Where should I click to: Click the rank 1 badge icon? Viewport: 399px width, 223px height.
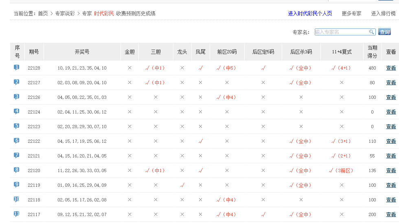click(17, 68)
